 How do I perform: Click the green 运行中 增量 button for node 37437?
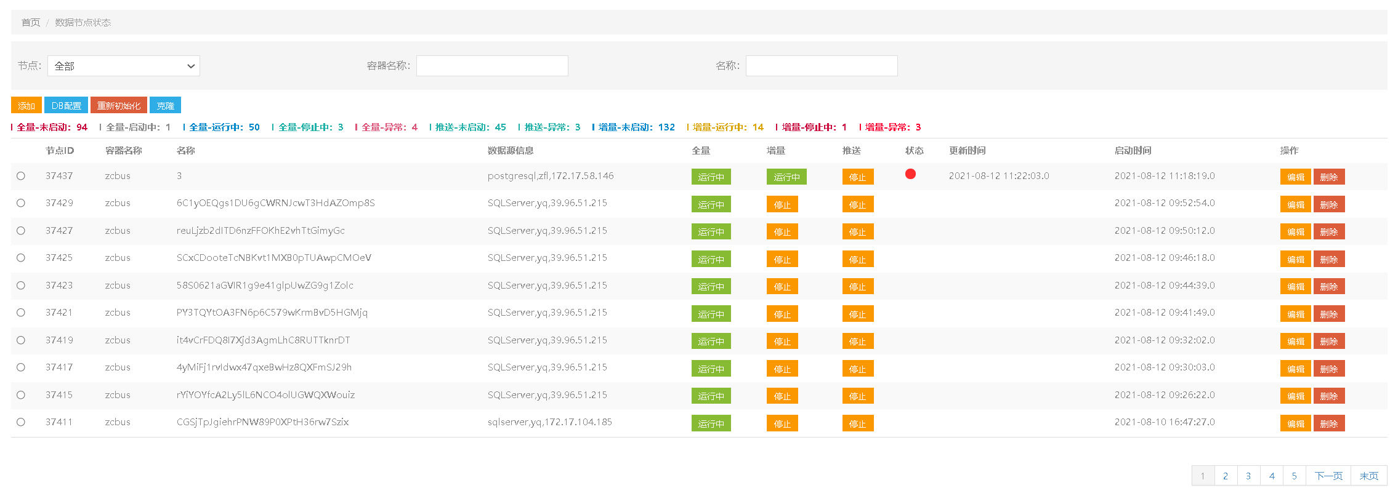[786, 177]
